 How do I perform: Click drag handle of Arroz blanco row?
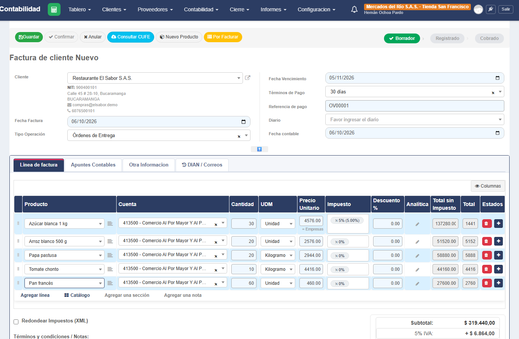pos(18,241)
